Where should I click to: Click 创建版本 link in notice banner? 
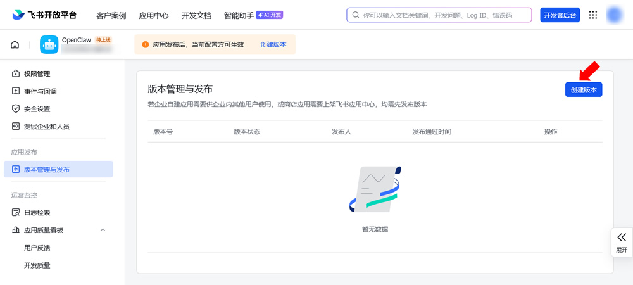(x=273, y=45)
